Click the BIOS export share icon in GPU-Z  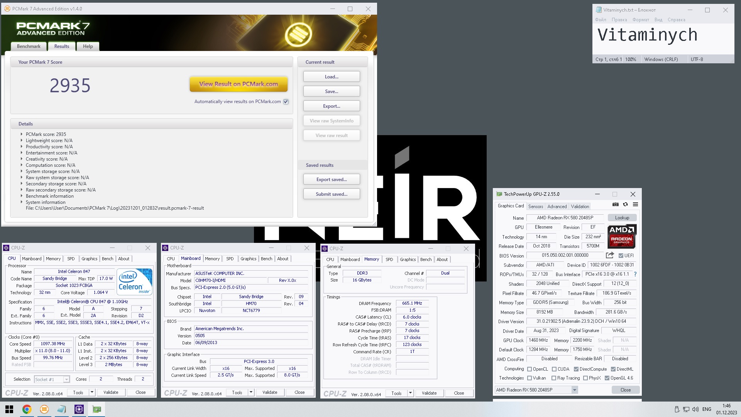(x=610, y=255)
